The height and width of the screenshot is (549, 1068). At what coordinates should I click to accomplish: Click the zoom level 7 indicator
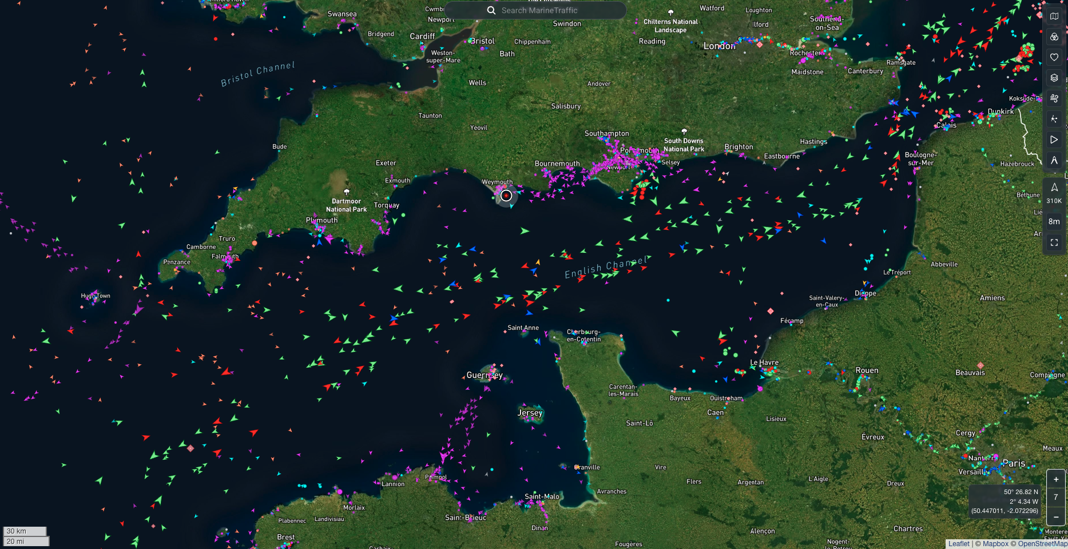tap(1056, 498)
